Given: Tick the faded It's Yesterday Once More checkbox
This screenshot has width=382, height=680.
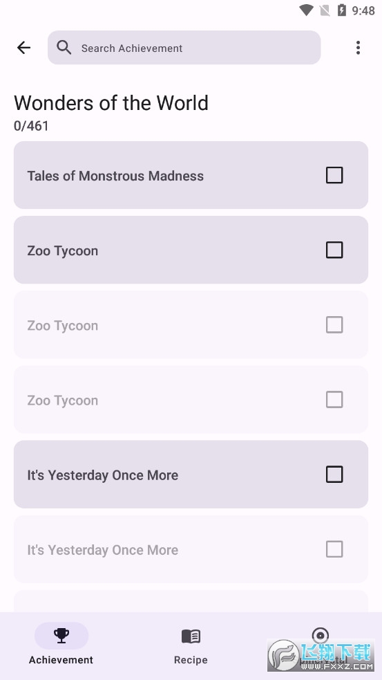Looking at the screenshot, I should click(x=334, y=549).
